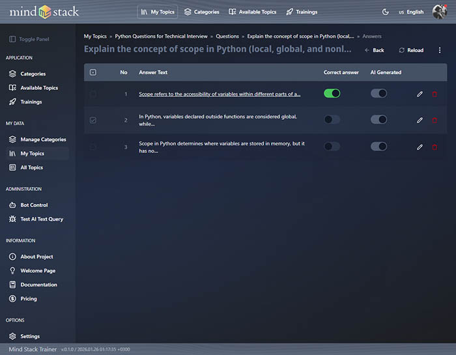Toggle dark mode moon icon
Screen dimensions: 456x355
pos(386,12)
